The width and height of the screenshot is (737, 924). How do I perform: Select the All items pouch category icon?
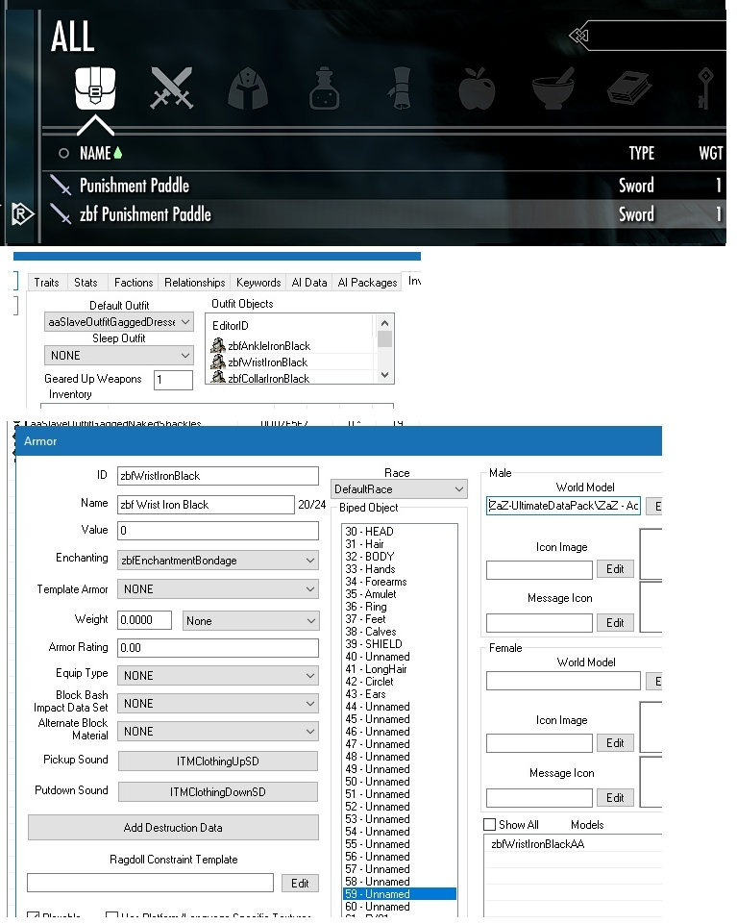[x=95, y=87]
